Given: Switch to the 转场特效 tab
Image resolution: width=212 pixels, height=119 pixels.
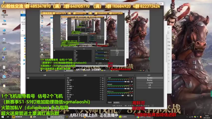Looking at the screenshot, I should 116,103.
